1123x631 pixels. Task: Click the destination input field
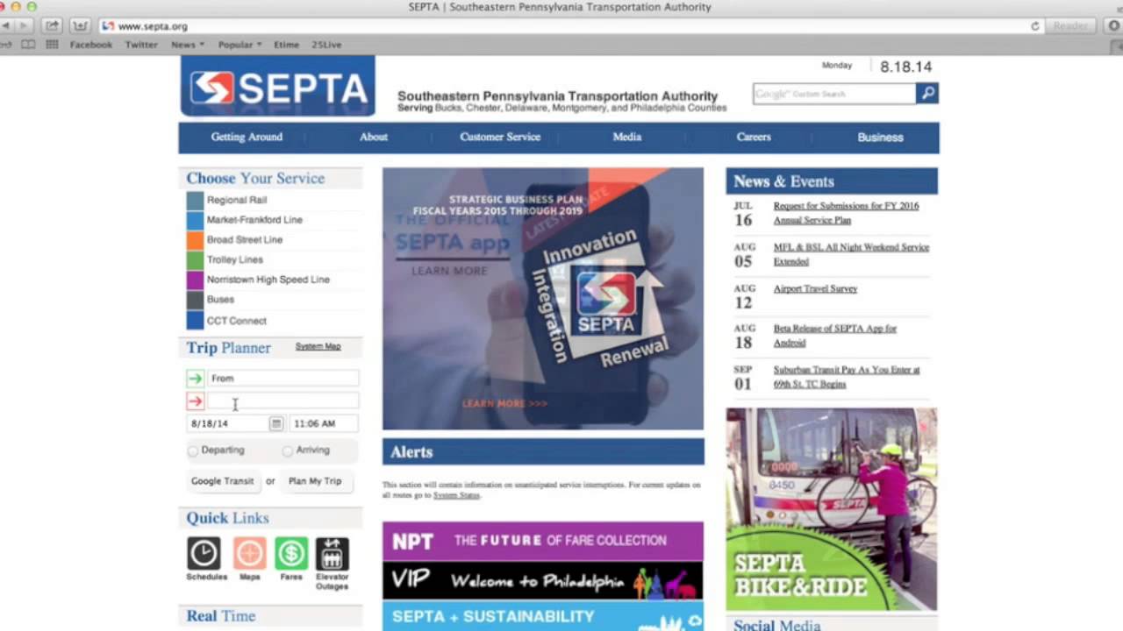point(283,401)
